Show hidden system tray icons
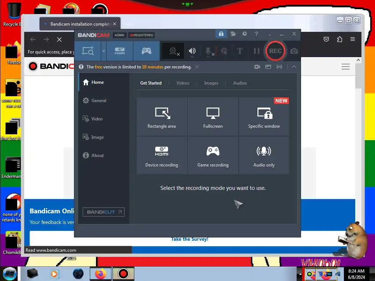Image resolution: width=375 pixels, height=281 pixels. 300,274
